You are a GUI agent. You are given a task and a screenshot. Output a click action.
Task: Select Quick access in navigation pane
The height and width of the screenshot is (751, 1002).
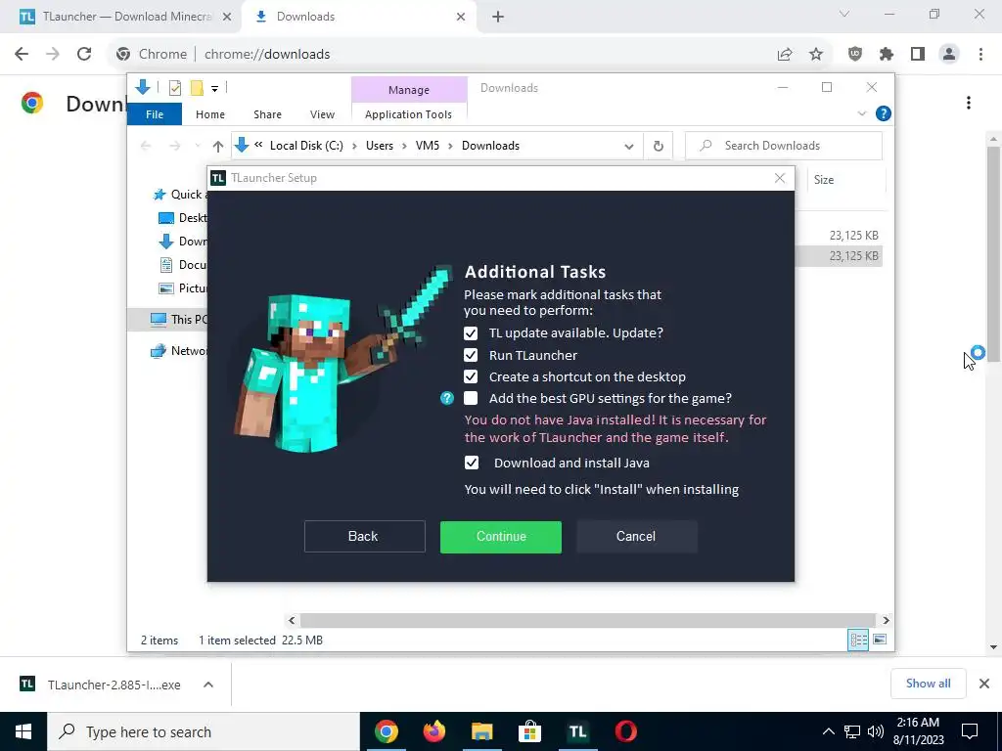(178, 195)
